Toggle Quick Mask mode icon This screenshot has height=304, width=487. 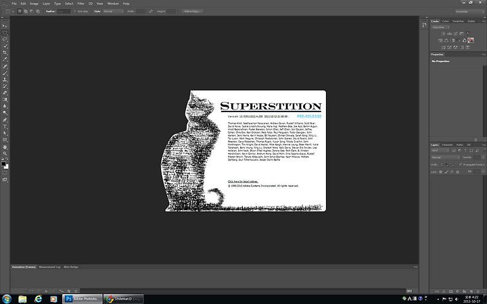coord(5,173)
